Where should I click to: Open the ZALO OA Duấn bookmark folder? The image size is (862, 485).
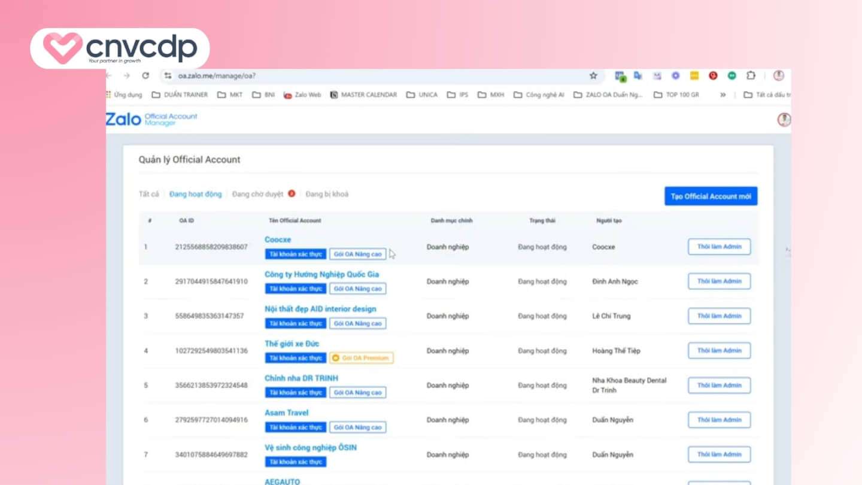608,95
